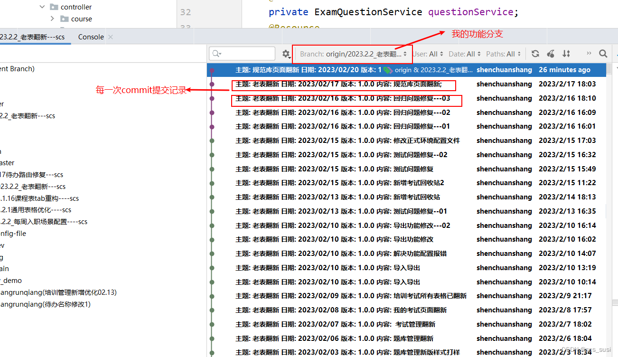
Task: Select the commit 回归问题修复---01
Action: pyautogui.click(x=406, y=126)
